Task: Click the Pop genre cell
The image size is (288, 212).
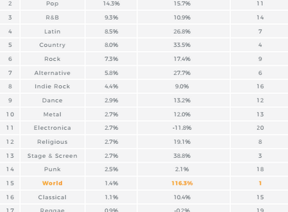Action: (x=52, y=4)
